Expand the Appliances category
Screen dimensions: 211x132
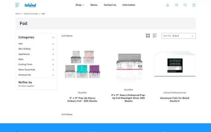click(53, 54)
